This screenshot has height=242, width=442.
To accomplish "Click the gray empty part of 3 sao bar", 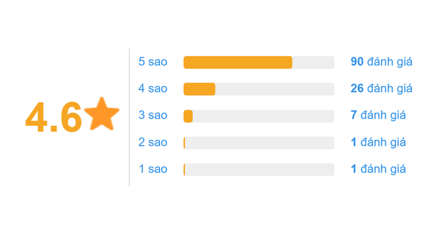I will pyautogui.click(x=263, y=116).
